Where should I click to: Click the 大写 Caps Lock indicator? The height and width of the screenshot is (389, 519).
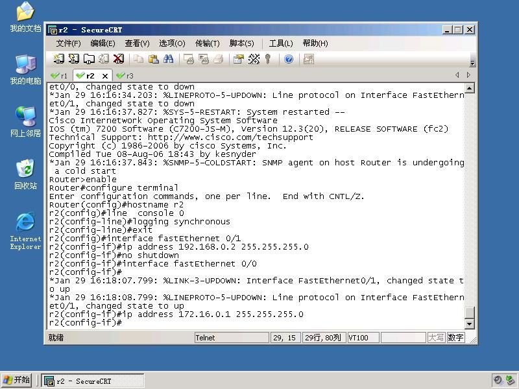coord(436,337)
